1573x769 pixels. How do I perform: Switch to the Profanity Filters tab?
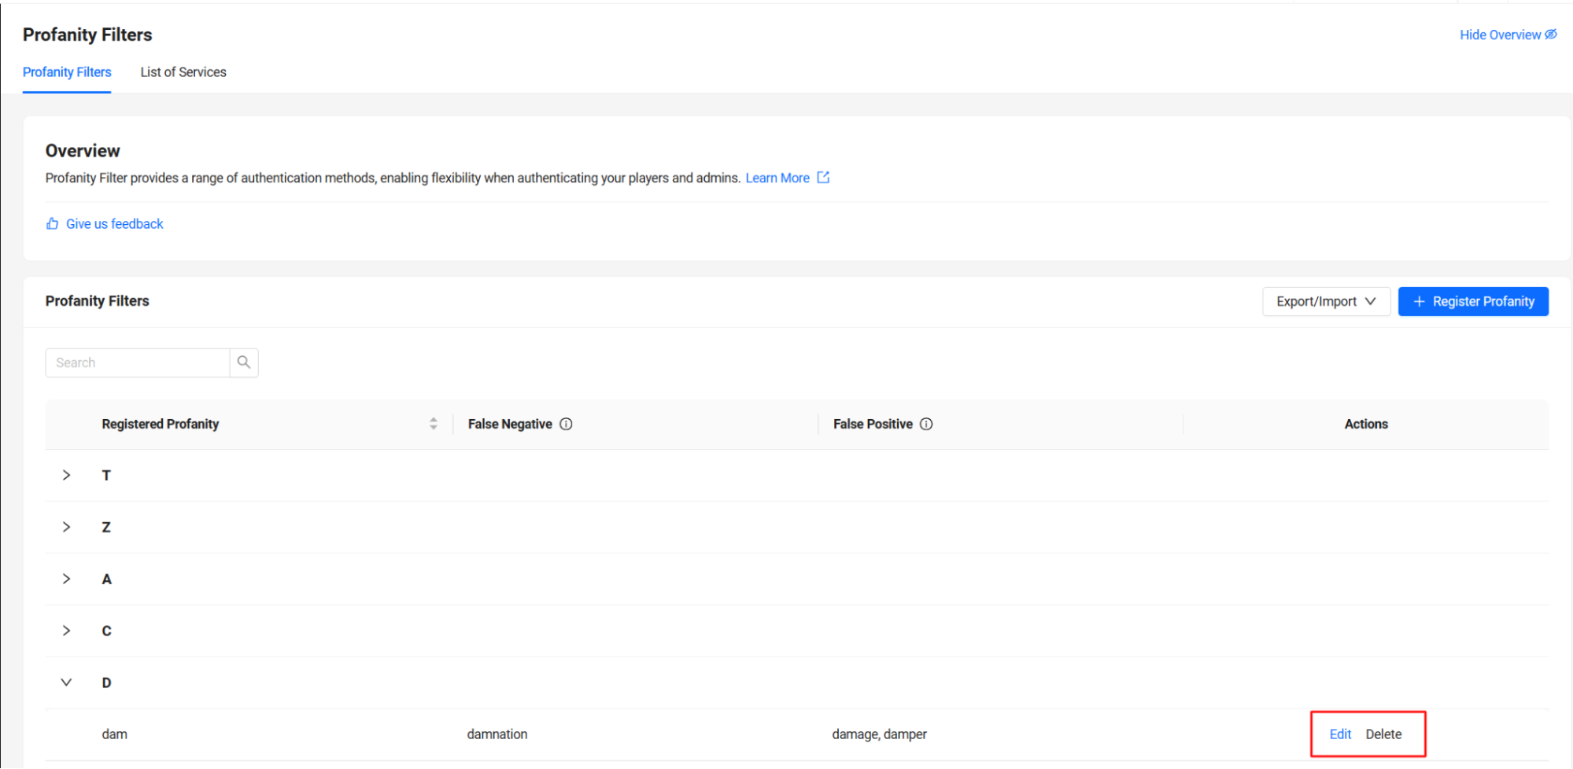click(x=67, y=72)
